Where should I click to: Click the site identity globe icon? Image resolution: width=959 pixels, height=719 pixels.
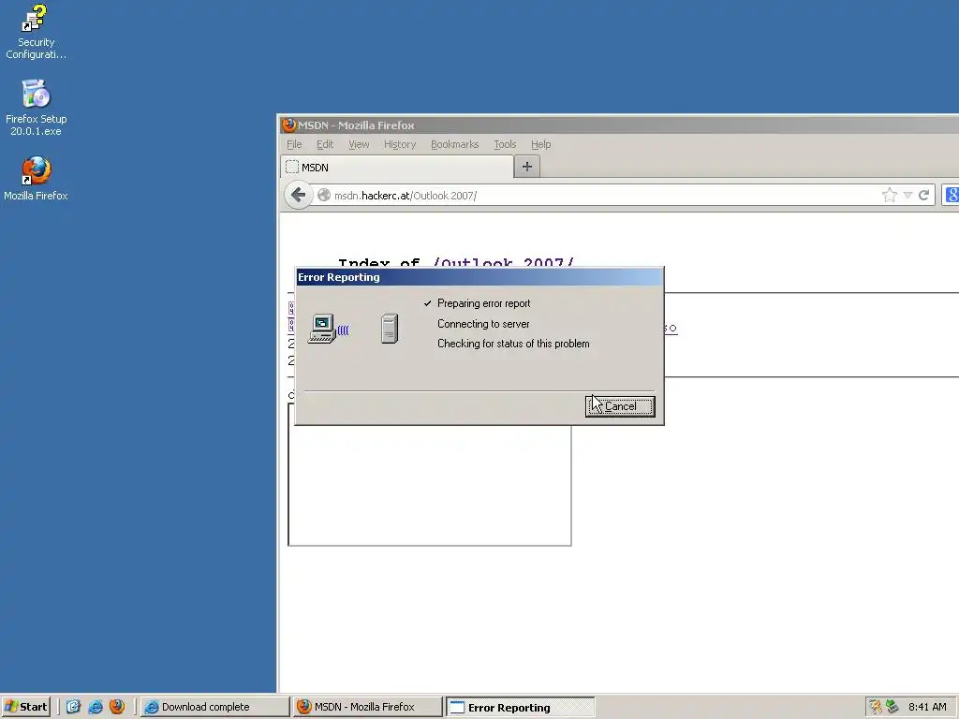(x=324, y=195)
